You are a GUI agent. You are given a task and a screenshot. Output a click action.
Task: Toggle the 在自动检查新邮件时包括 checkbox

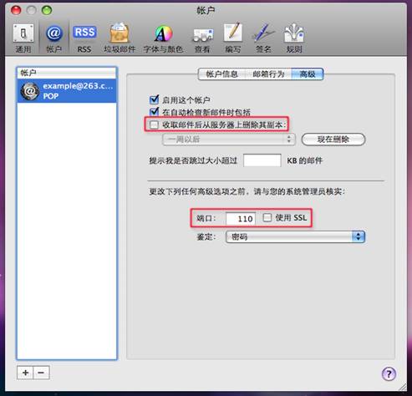pos(154,112)
